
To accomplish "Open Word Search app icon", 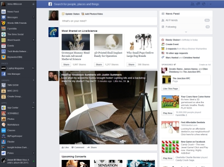I will pos(3,40).
